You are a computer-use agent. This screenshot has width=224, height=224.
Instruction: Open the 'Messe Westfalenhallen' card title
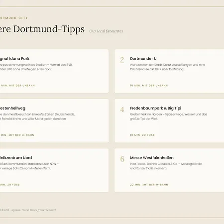click(x=152, y=158)
